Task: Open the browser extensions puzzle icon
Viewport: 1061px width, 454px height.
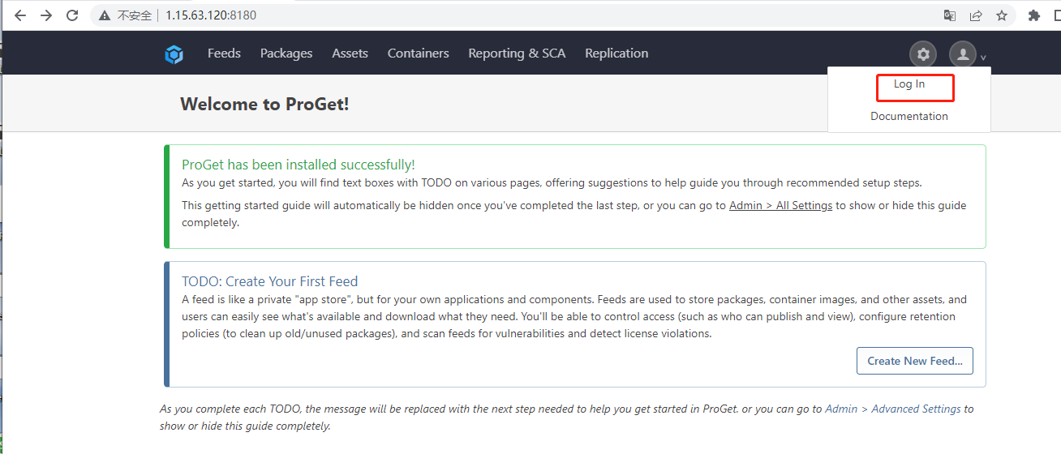Action: (x=1034, y=15)
